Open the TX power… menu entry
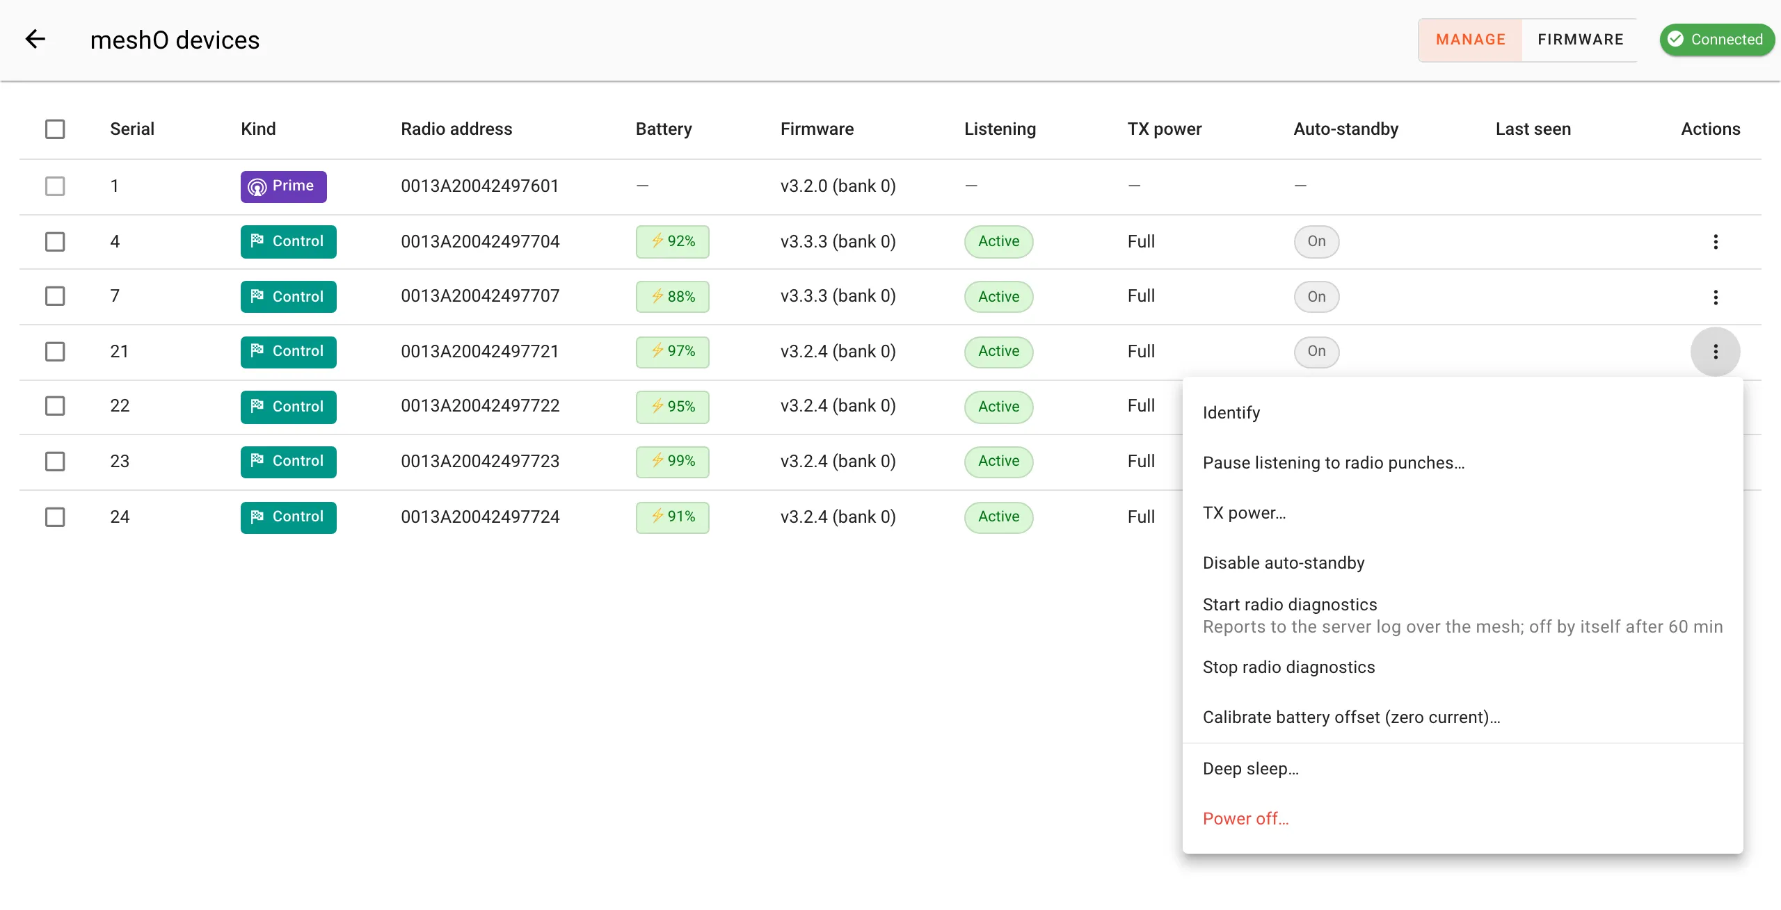Screen dimensions: 1781x910 click(x=1462, y=513)
